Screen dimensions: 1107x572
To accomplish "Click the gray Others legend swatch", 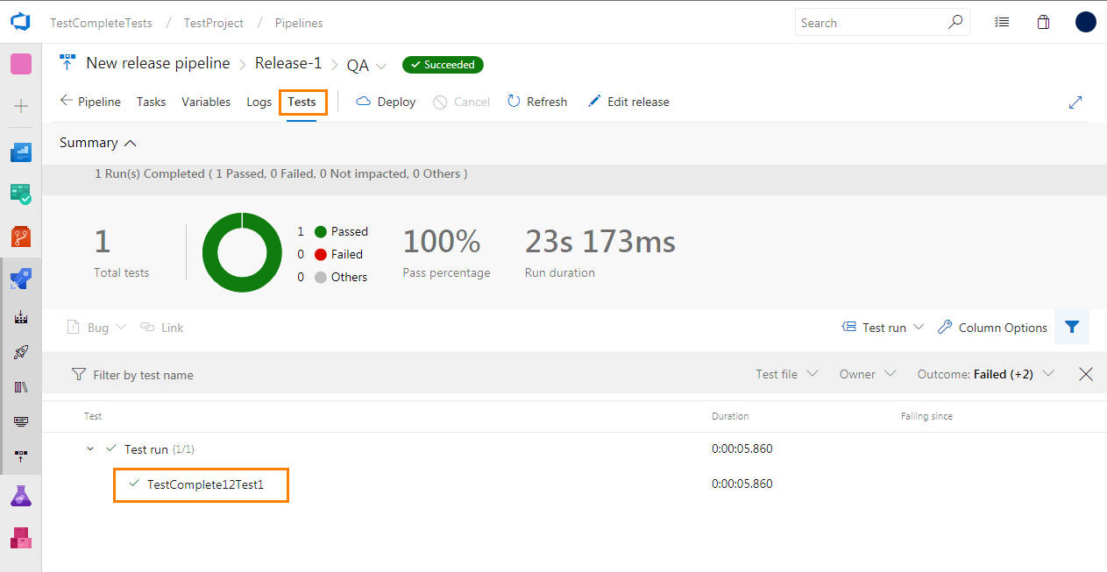I will pyautogui.click(x=321, y=277).
